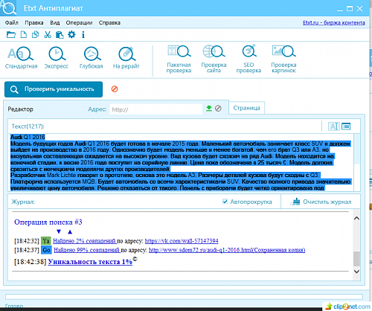
Task: Open Etxt.ru - биржа контента link
Action: point(334,22)
